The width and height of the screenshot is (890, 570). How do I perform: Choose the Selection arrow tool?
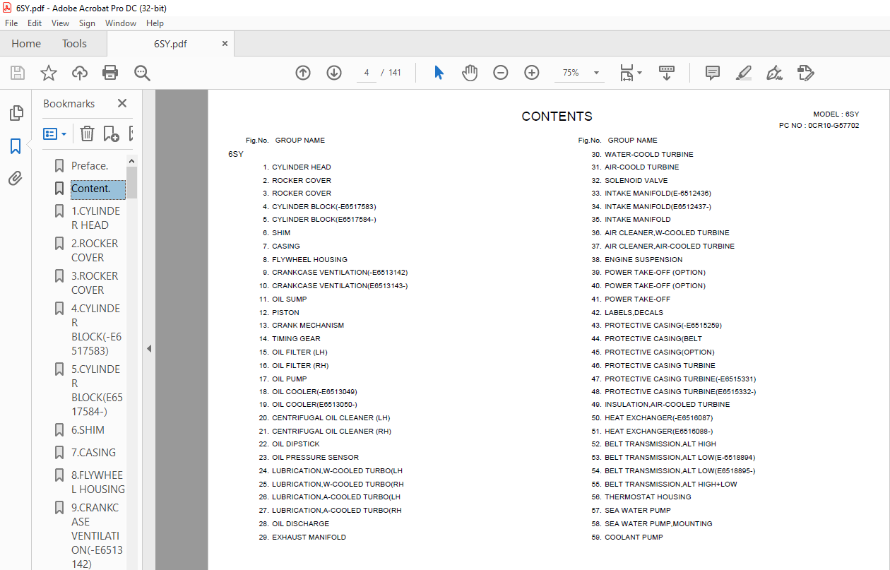coord(439,73)
